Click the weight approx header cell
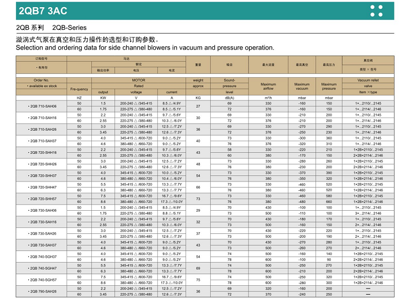Screen dimensions: 415x299 pyautogui.click(x=198, y=83)
